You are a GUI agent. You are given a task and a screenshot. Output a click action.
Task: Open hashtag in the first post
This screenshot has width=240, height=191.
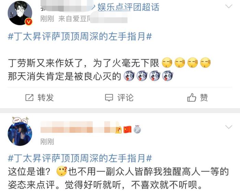(80, 37)
